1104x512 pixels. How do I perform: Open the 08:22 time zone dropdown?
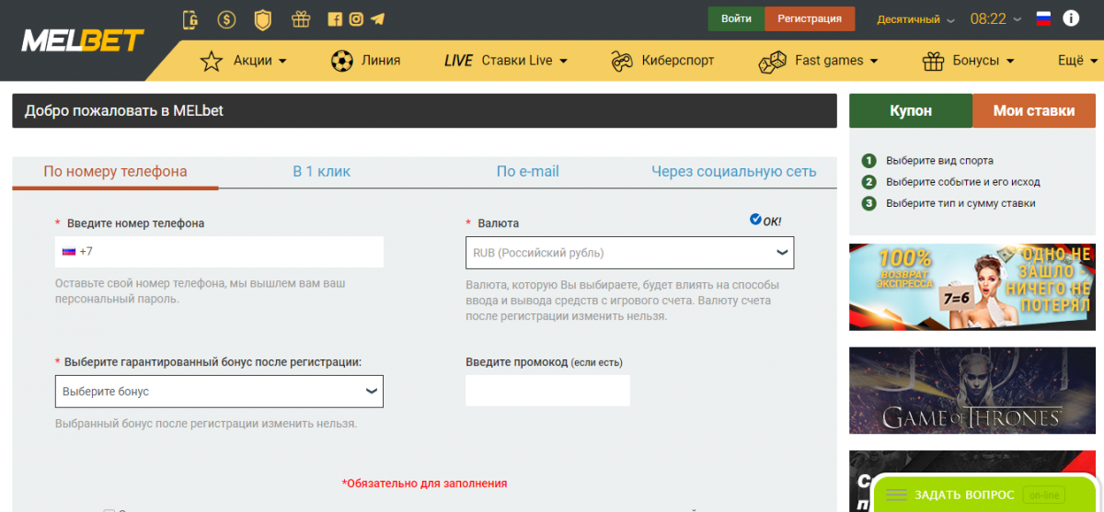pos(995,18)
